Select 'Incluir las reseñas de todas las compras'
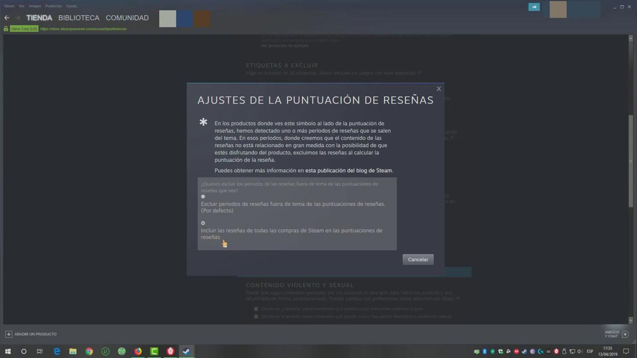Screen dimensions: 637x358 point(203,223)
